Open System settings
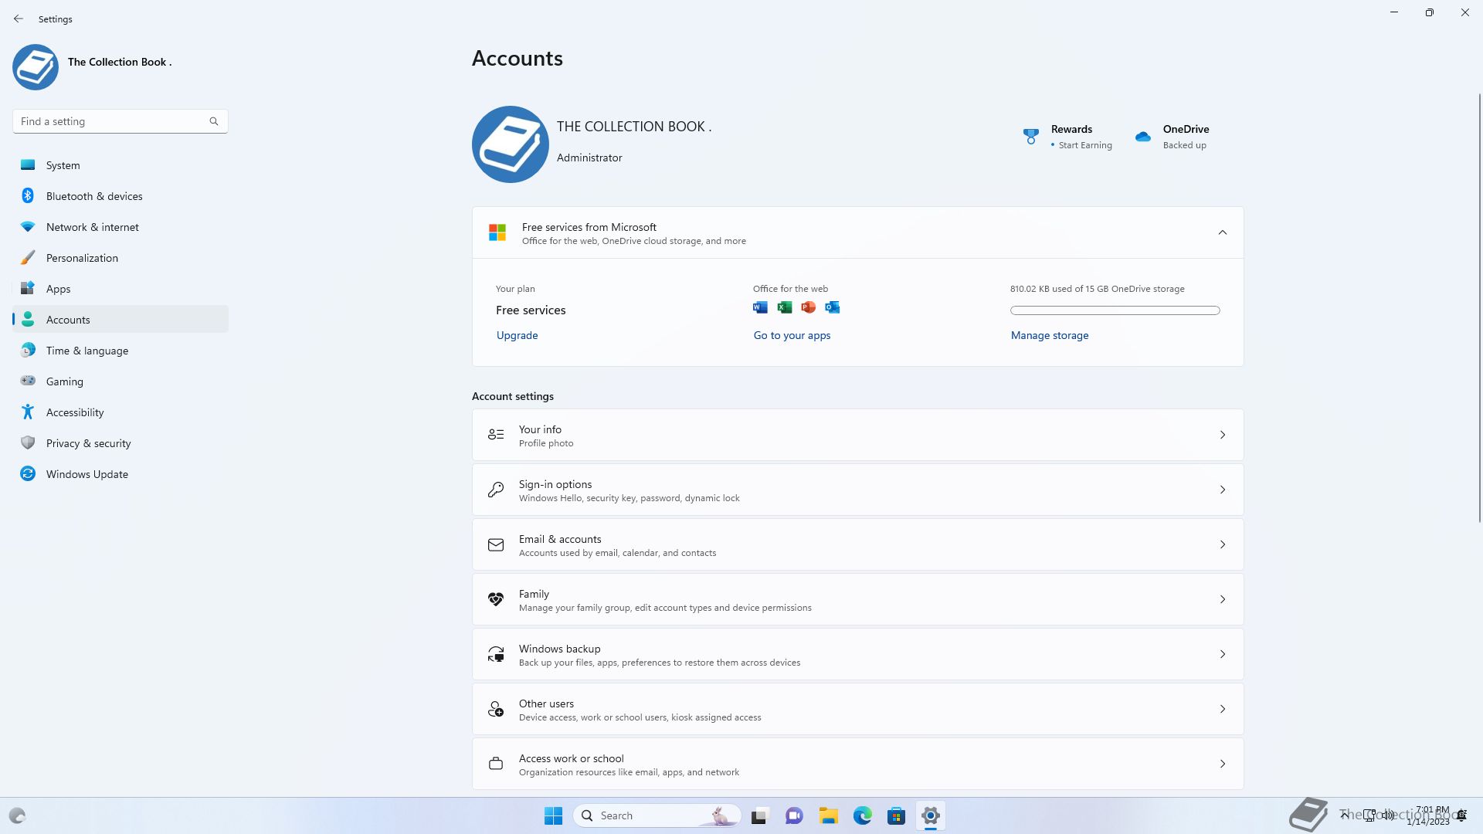 [120, 165]
